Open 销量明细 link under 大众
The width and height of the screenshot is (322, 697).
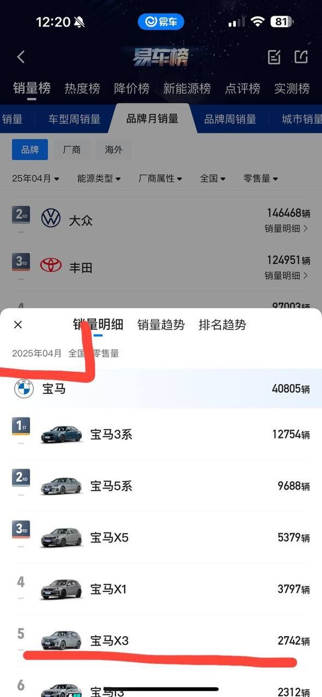pyautogui.click(x=287, y=228)
